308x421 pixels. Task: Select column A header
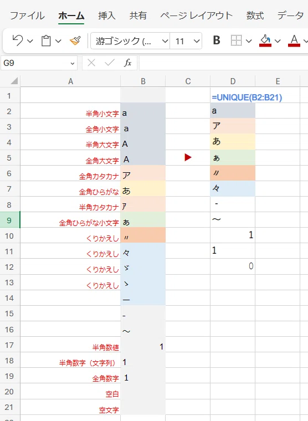click(70, 81)
